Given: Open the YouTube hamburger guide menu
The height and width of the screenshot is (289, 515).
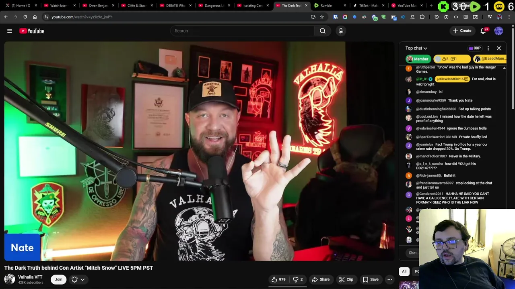Looking at the screenshot, I should [x=10, y=31].
